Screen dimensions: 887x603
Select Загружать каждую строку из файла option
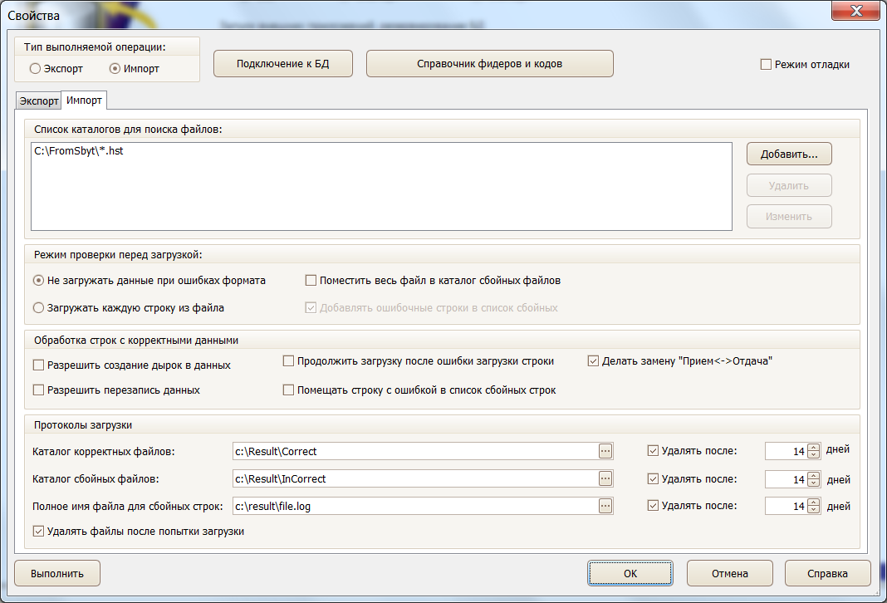39,307
